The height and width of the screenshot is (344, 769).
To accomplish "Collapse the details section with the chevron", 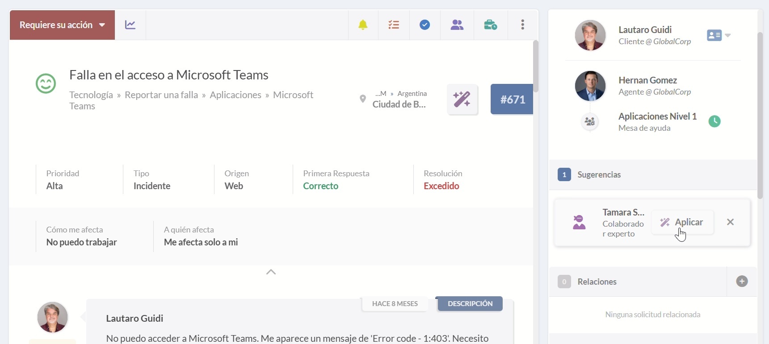I will [271, 272].
